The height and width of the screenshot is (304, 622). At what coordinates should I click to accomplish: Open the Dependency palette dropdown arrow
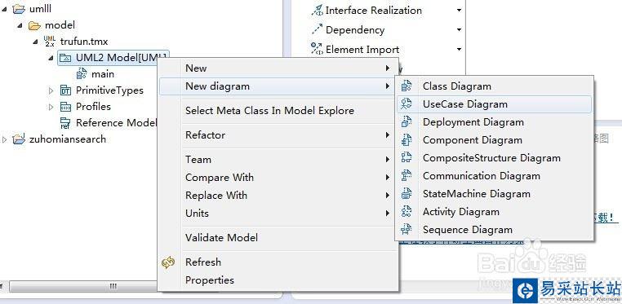[x=459, y=30]
